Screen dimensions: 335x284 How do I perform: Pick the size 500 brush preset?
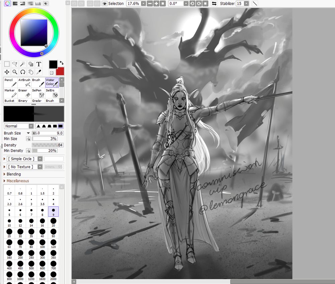31,265
